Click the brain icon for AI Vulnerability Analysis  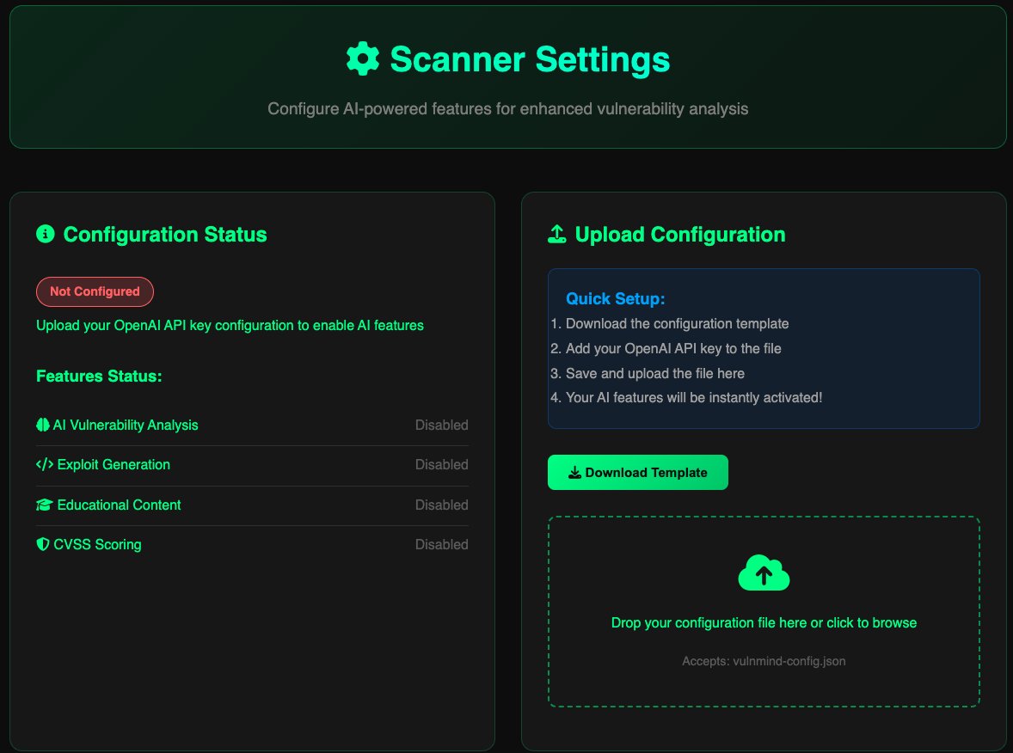pos(43,425)
